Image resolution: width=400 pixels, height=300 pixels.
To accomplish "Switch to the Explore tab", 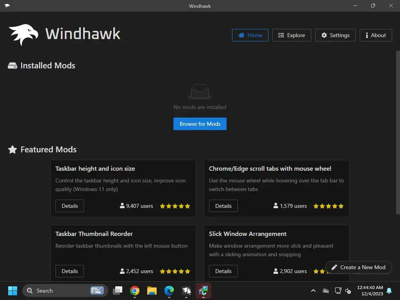I will pyautogui.click(x=291, y=35).
